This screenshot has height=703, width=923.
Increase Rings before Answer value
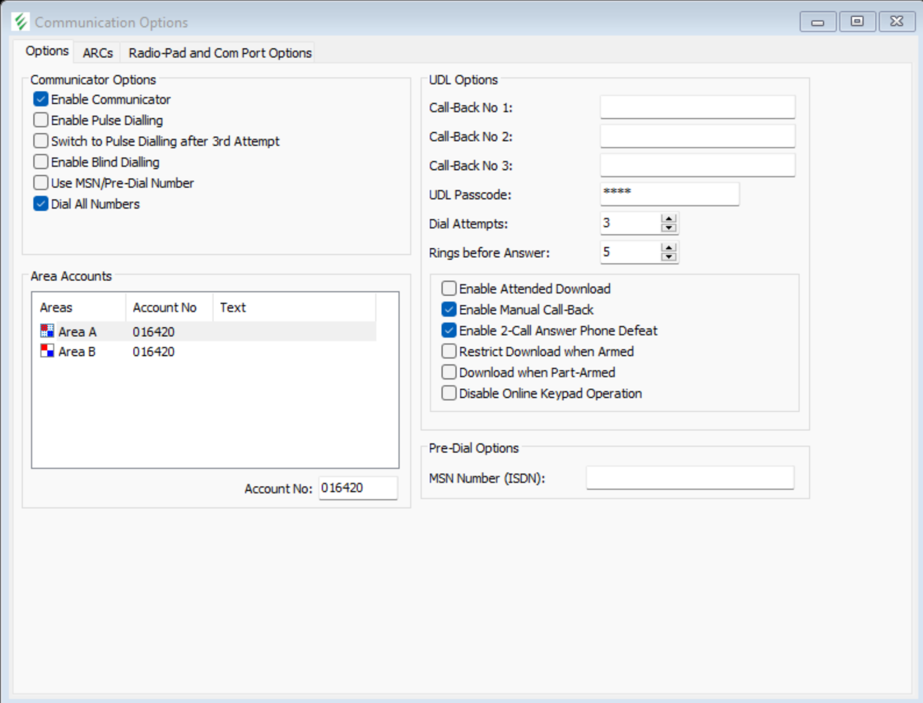coord(669,247)
